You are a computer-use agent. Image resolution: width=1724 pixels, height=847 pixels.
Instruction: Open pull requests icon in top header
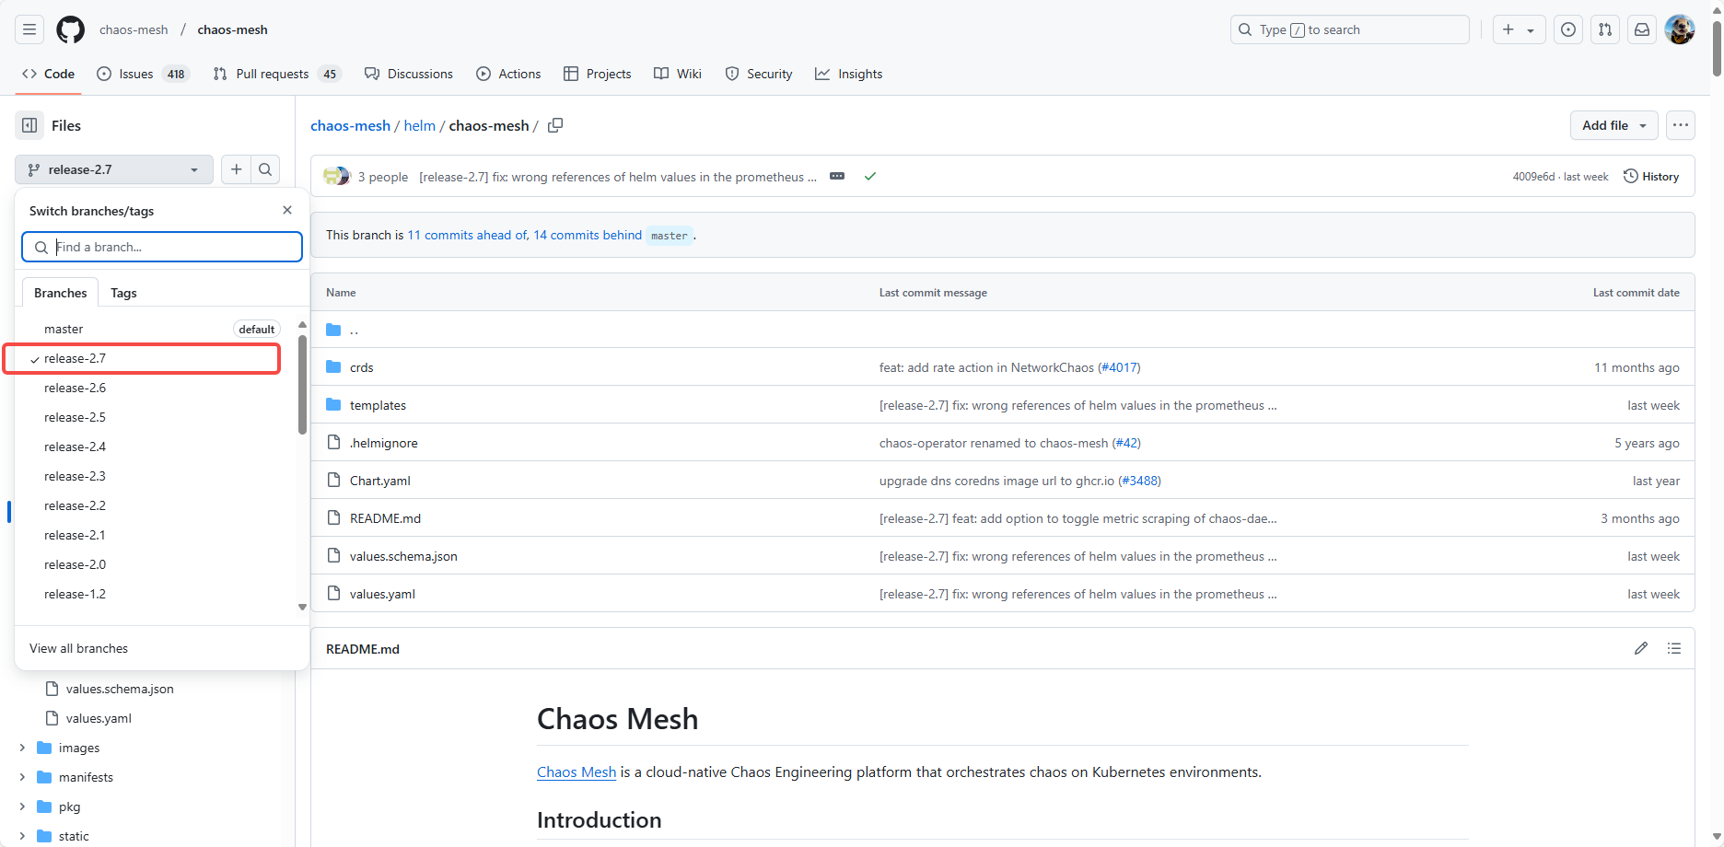pyautogui.click(x=1605, y=29)
